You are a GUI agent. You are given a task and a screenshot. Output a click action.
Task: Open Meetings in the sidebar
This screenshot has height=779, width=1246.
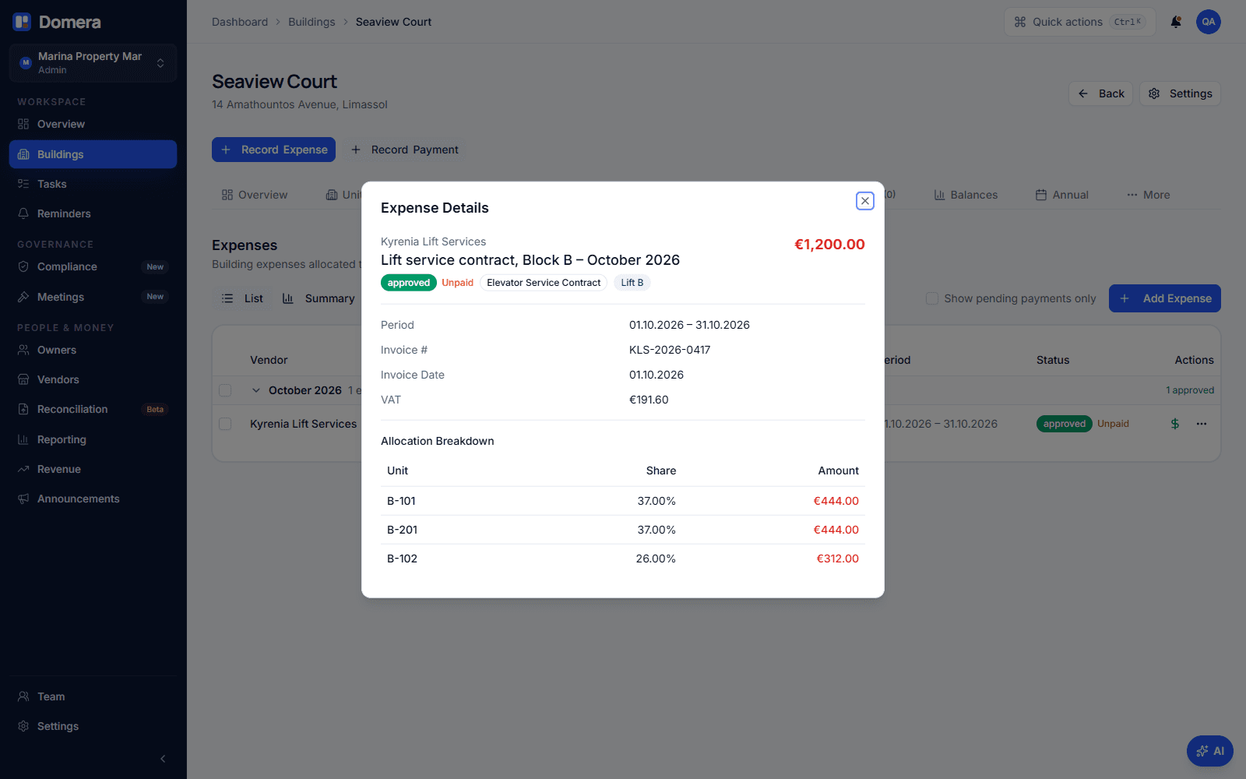(93, 297)
